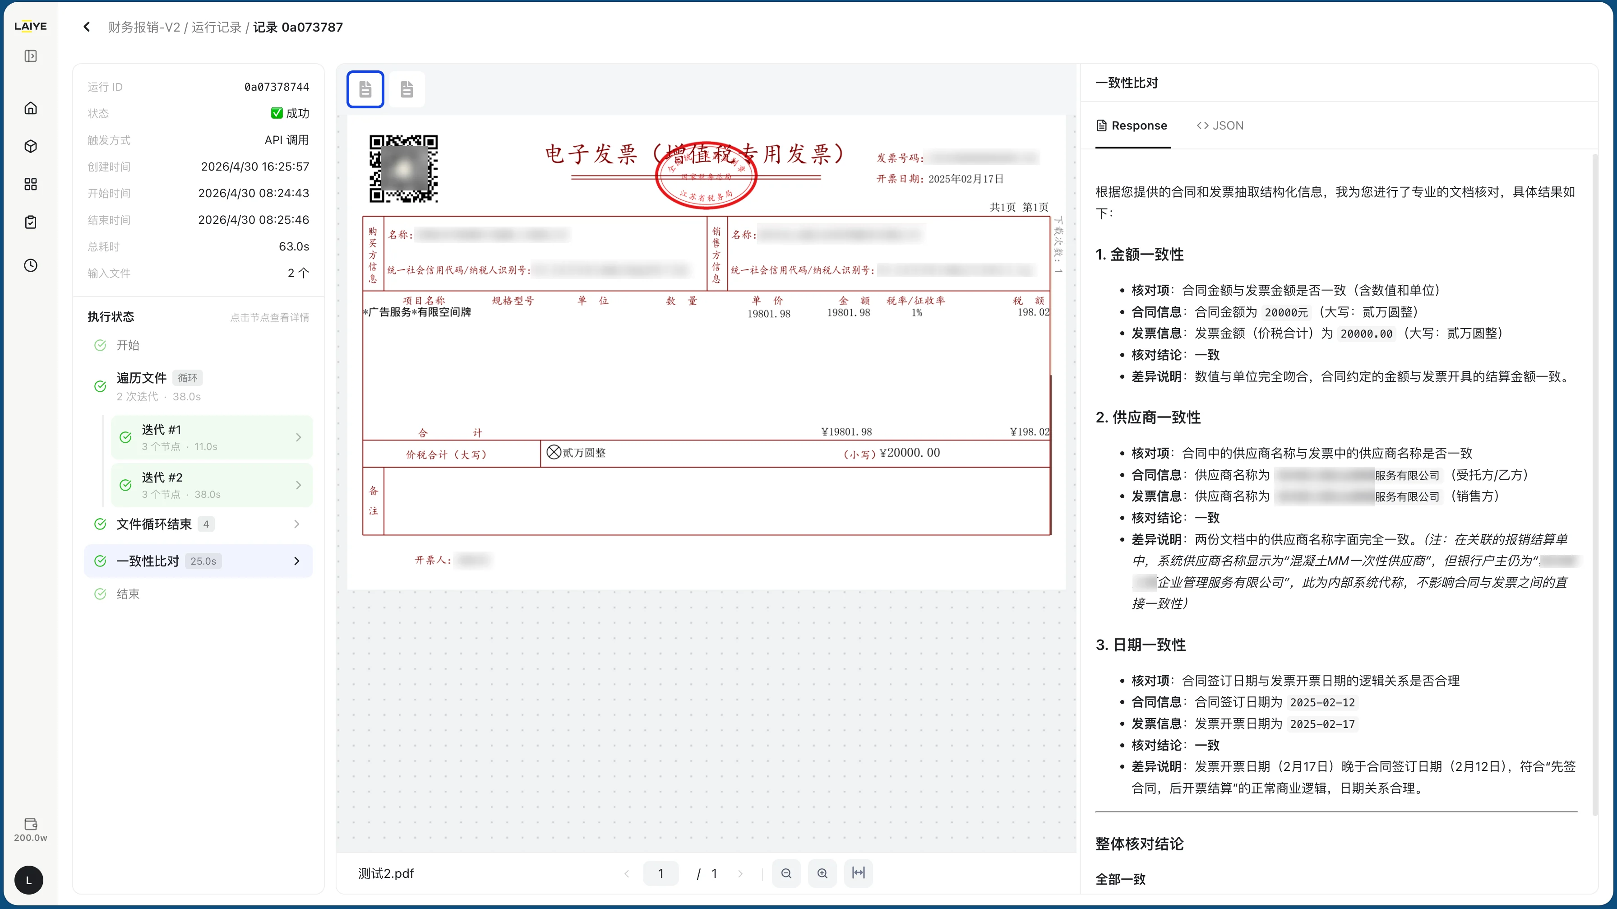This screenshot has width=1617, height=909.
Task: Click the run ID 0a07378744 value
Action: pos(277,87)
